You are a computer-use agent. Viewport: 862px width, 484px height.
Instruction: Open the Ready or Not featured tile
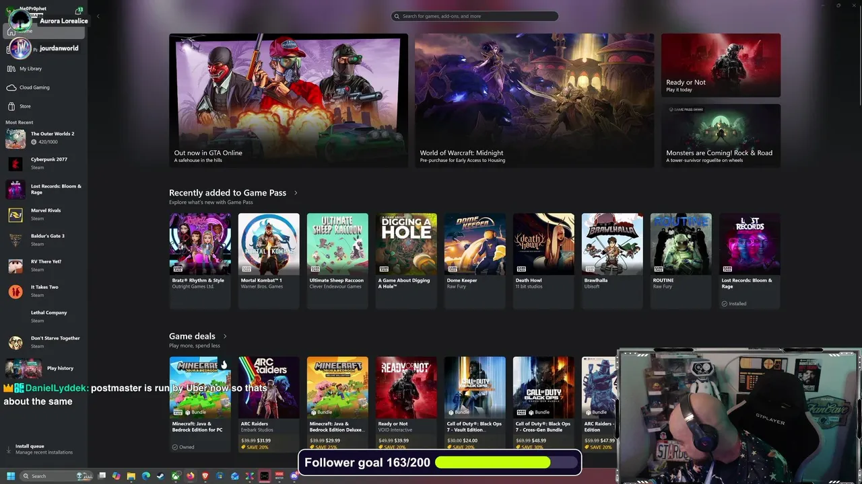721,65
